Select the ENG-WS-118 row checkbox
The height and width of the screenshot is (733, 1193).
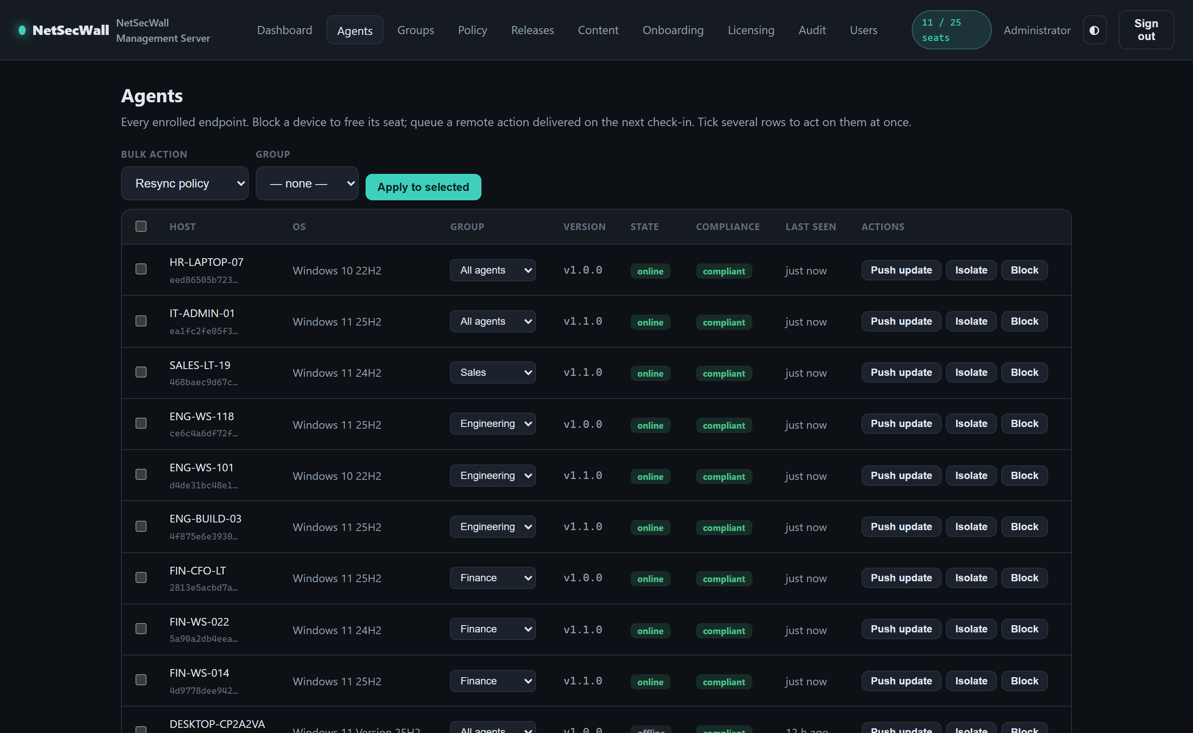[x=141, y=423]
